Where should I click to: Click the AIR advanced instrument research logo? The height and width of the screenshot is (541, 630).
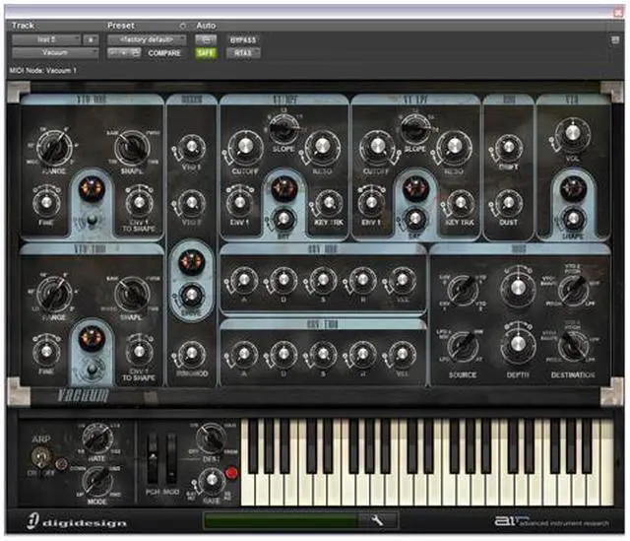tap(552, 521)
